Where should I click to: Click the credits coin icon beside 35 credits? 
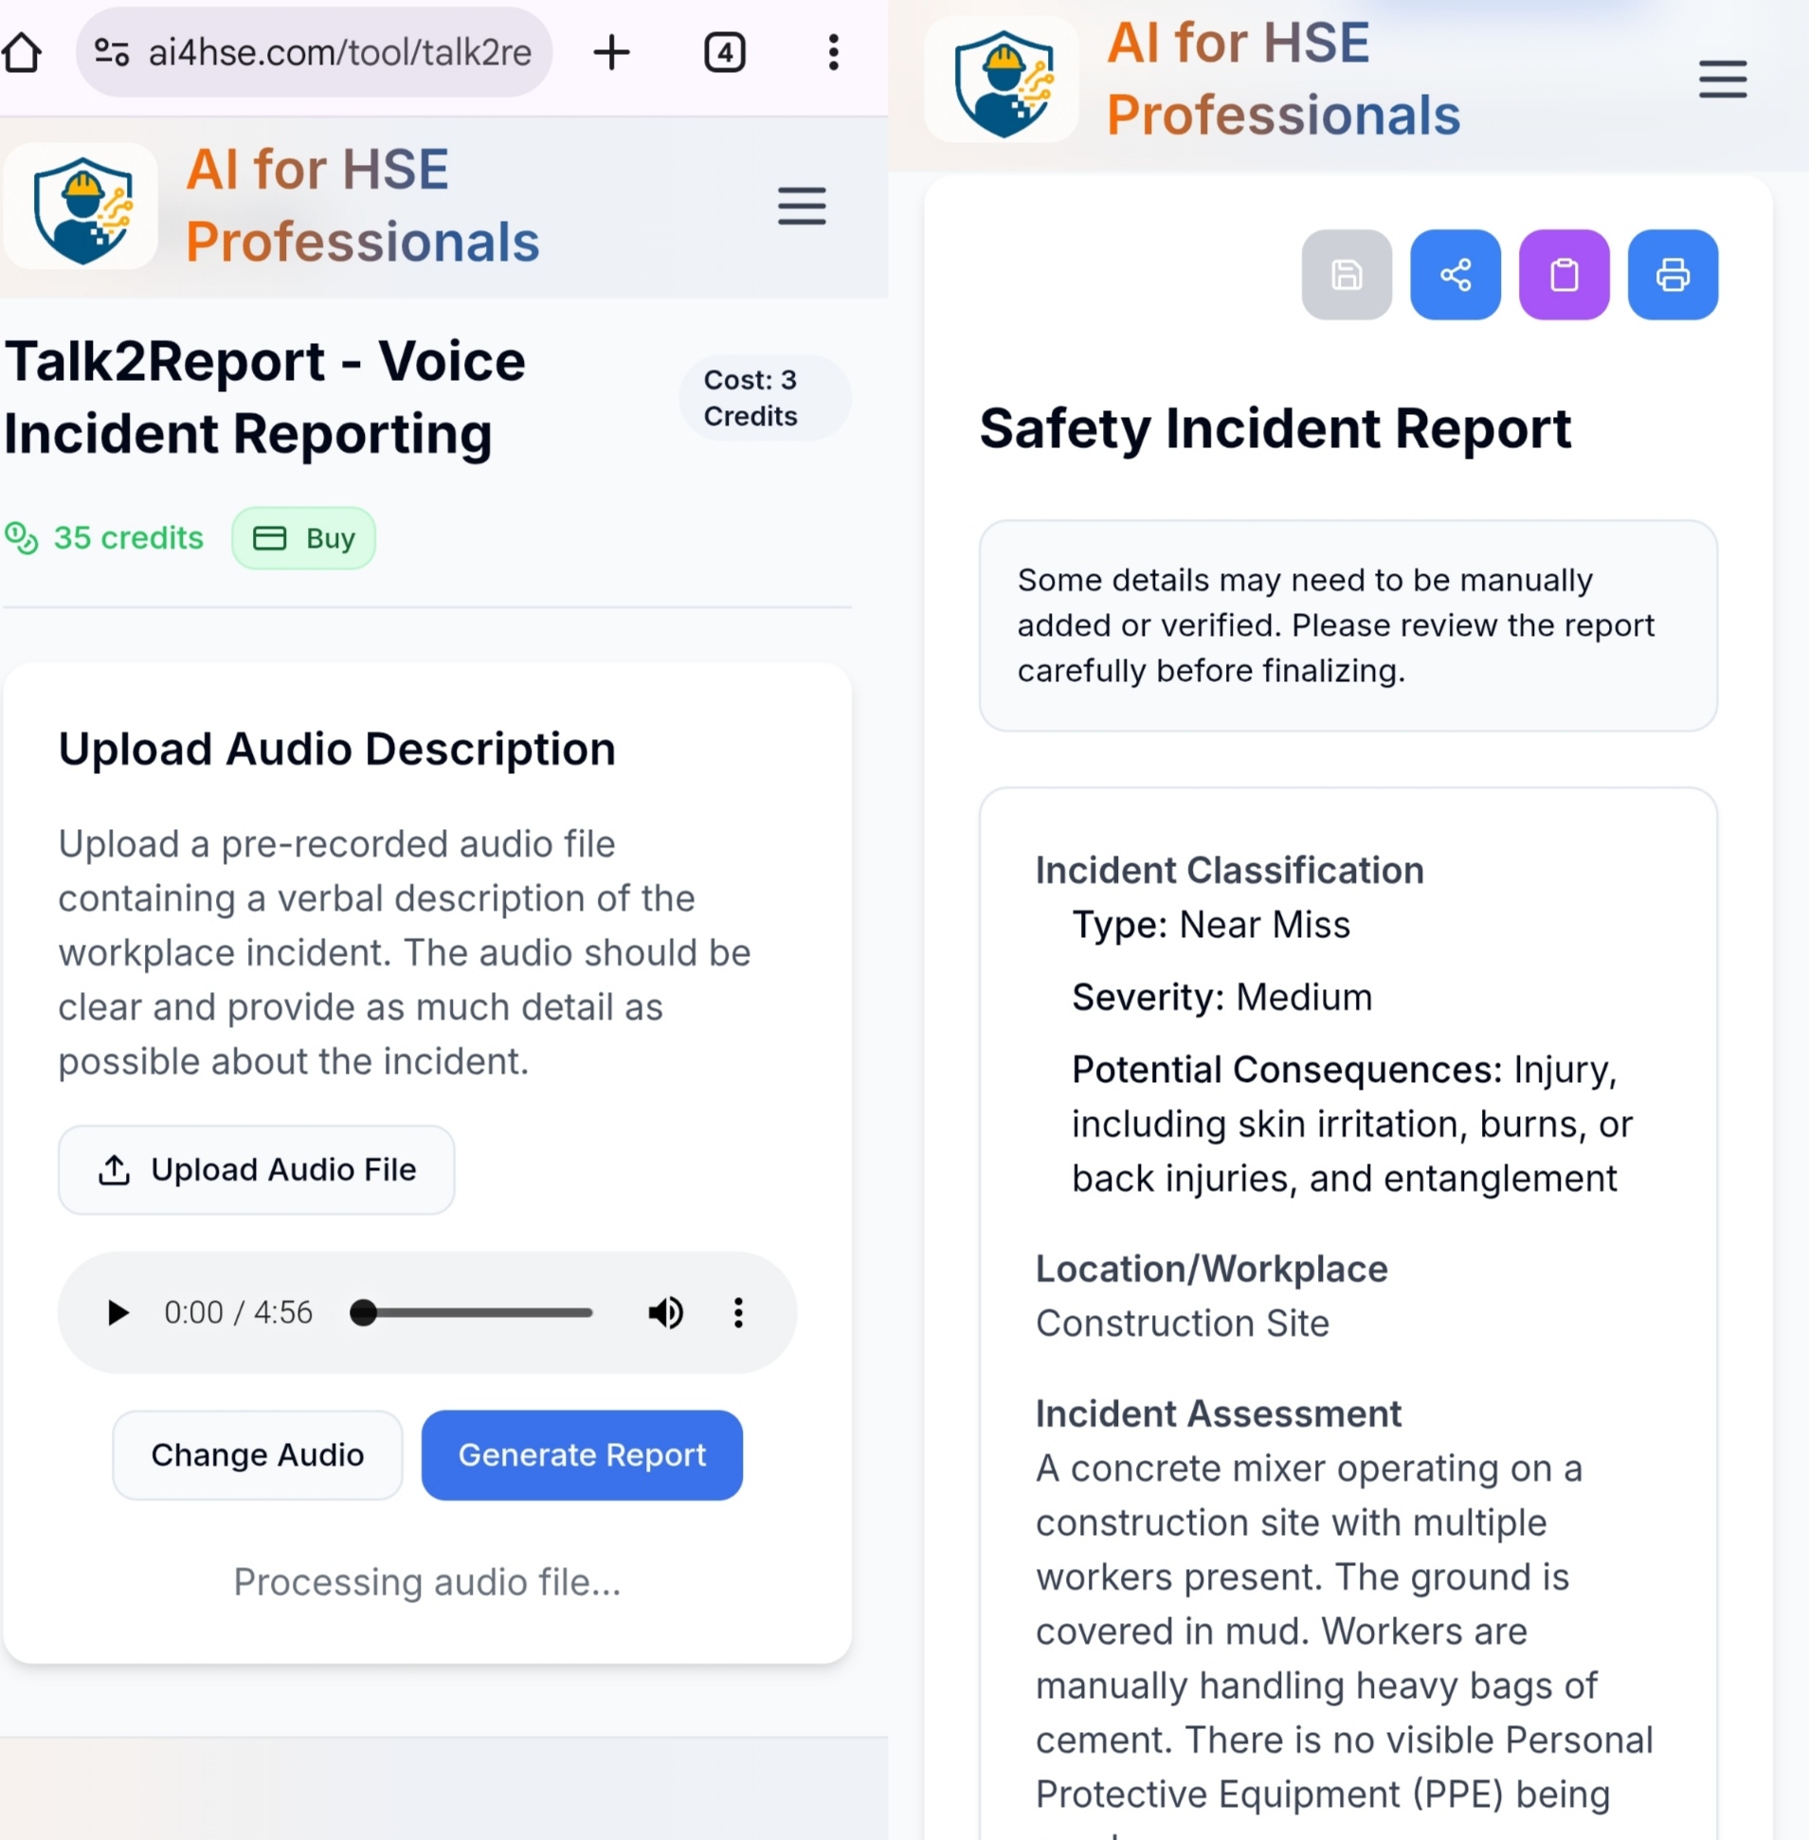pos(23,537)
